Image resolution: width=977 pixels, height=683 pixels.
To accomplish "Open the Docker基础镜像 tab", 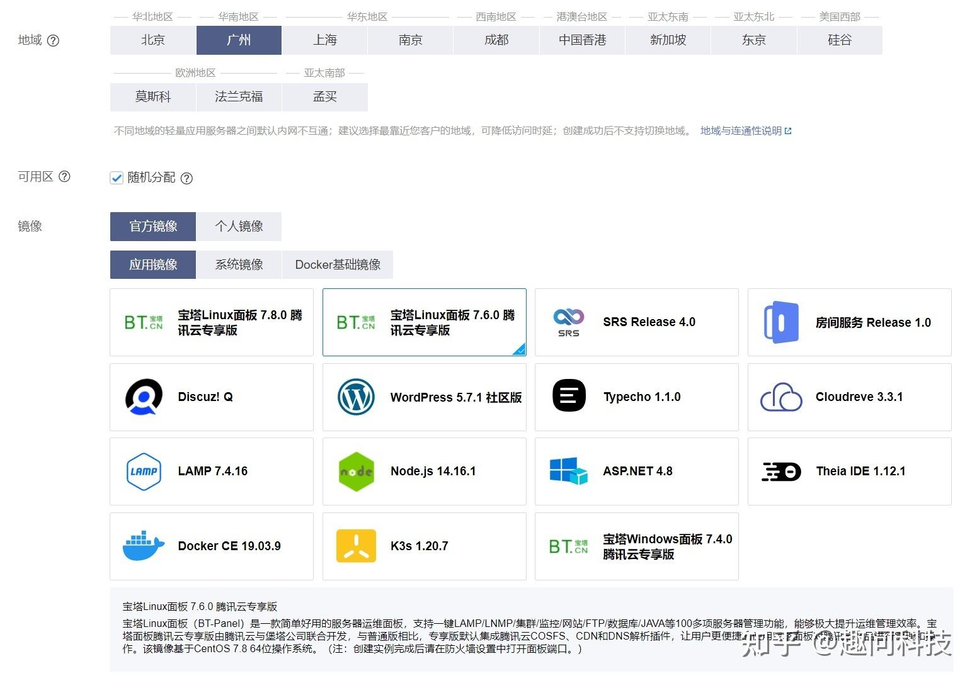I will coord(338,265).
